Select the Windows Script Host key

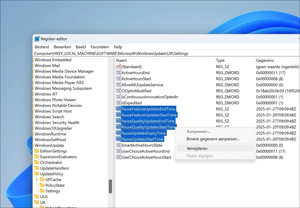coord(53,111)
